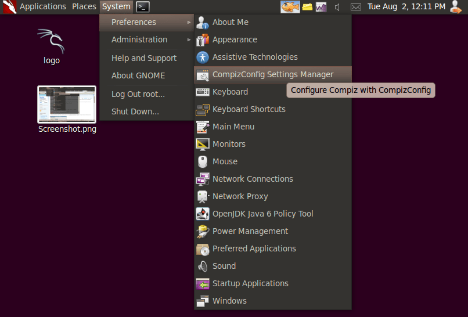Click the "Mouse" label
Viewport: 468px width, 317px height.
[225, 162]
